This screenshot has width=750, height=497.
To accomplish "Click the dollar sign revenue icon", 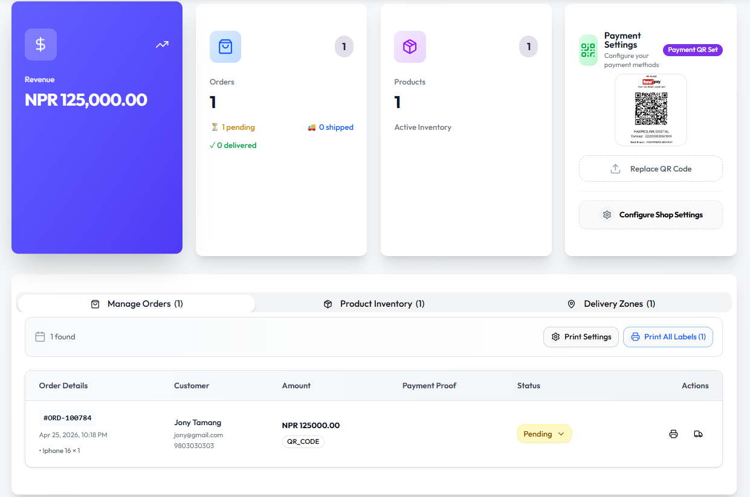I will (x=40, y=45).
